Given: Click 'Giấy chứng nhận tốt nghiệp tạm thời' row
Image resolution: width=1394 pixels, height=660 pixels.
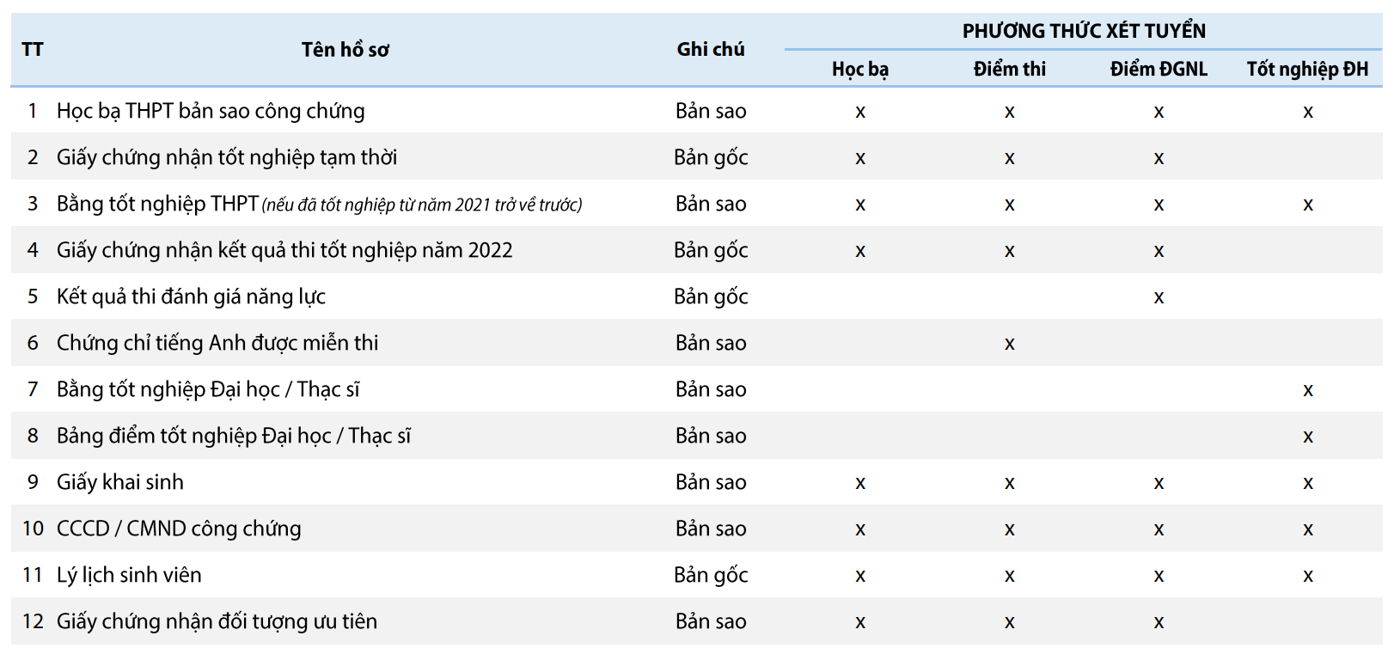Looking at the screenshot, I should point(697,156).
